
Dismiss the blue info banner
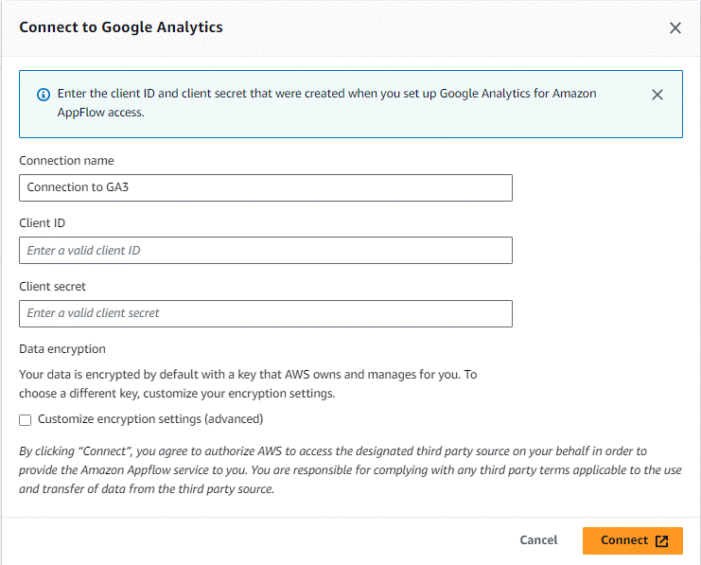pos(657,95)
